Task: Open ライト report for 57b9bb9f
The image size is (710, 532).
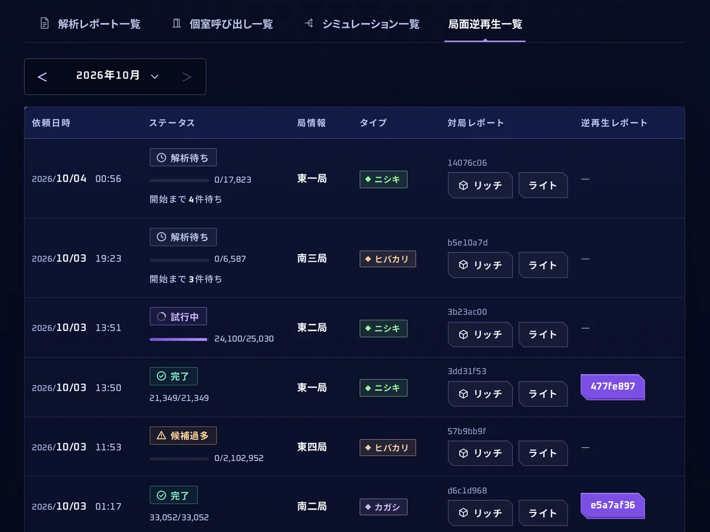Action: 543,453
